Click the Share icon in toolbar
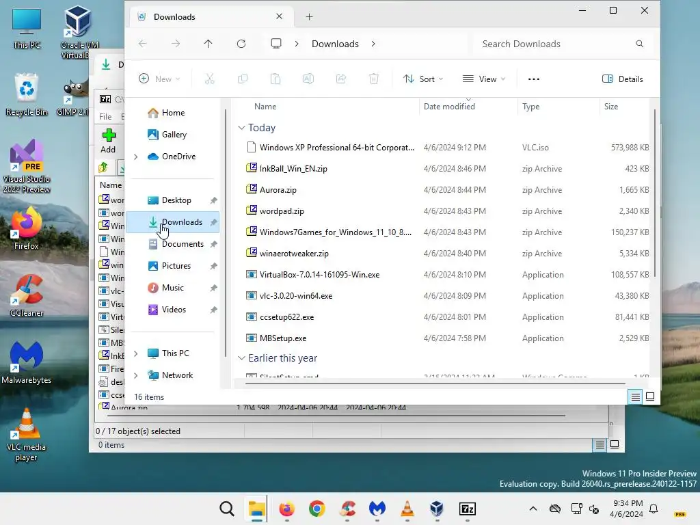The width and height of the screenshot is (700, 525). pyautogui.click(x=341, y=79)
